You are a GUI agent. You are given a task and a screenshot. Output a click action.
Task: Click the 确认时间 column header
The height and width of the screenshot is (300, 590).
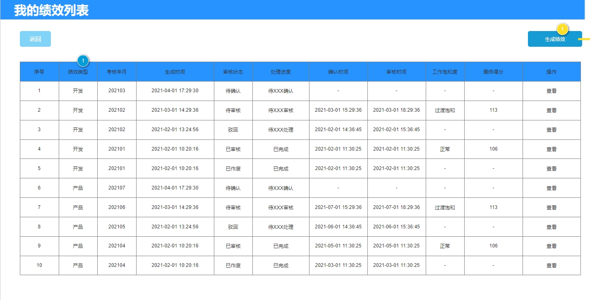tap(338, 72)
